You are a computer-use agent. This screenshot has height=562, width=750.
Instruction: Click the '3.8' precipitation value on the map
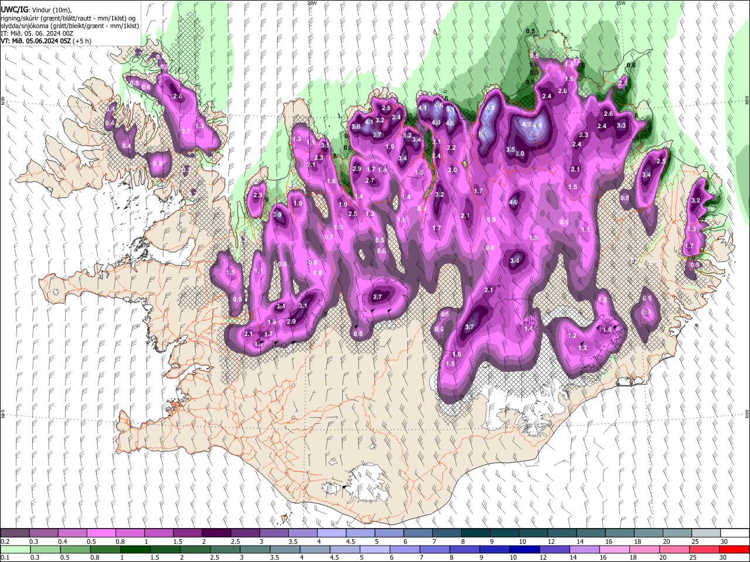point(356,126)
